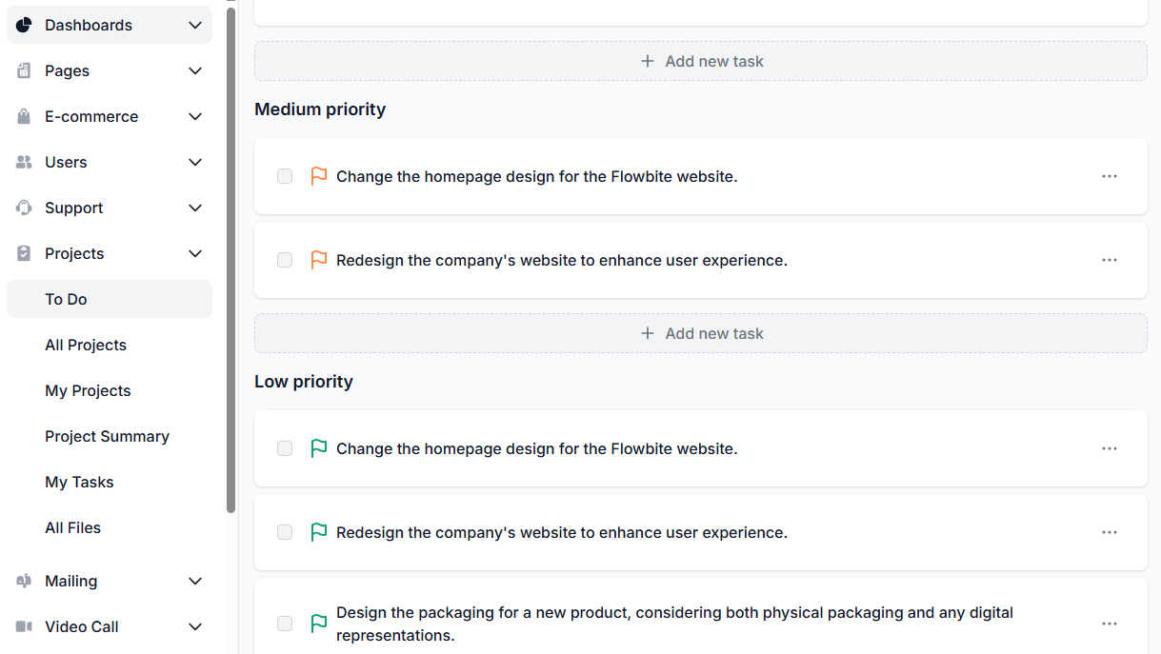Collapse the Projects section chevron
The height and width of the screenshot is (654, 1161).
tap(195, 253)
